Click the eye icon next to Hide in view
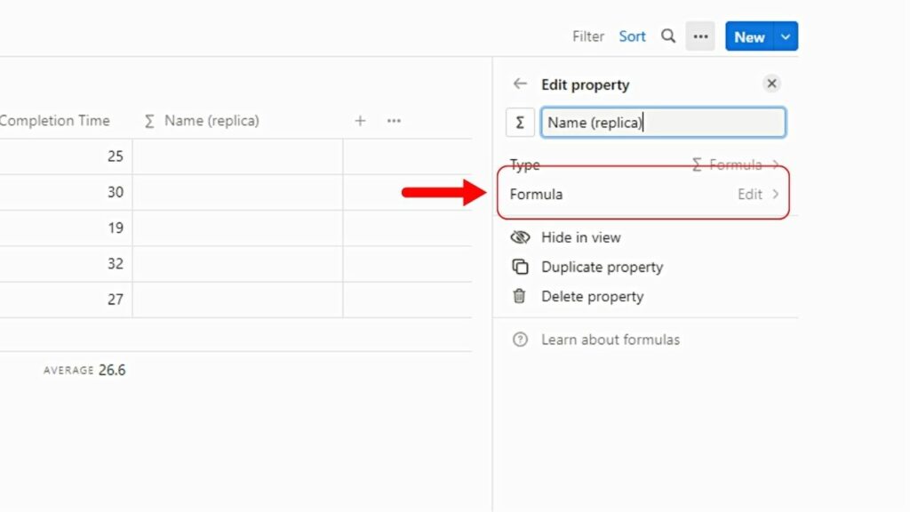The image size is (910, 512). click(x=521, y=237)
